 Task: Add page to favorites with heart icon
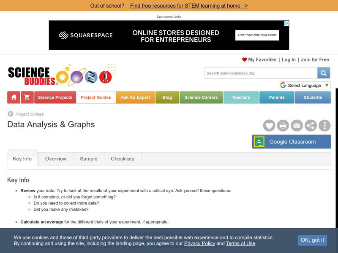click(x=269, y=125)
